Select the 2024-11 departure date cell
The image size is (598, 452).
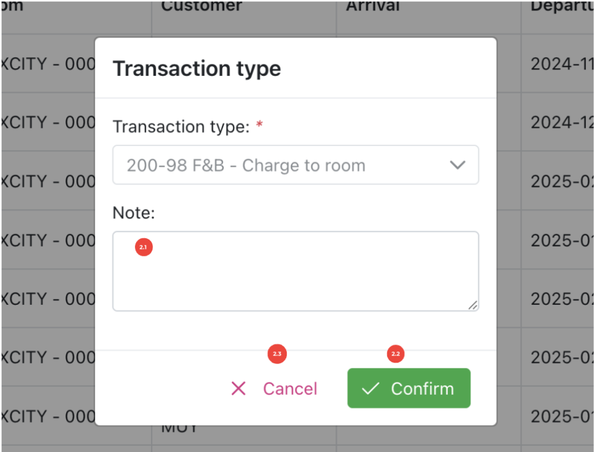coord(562,64)
